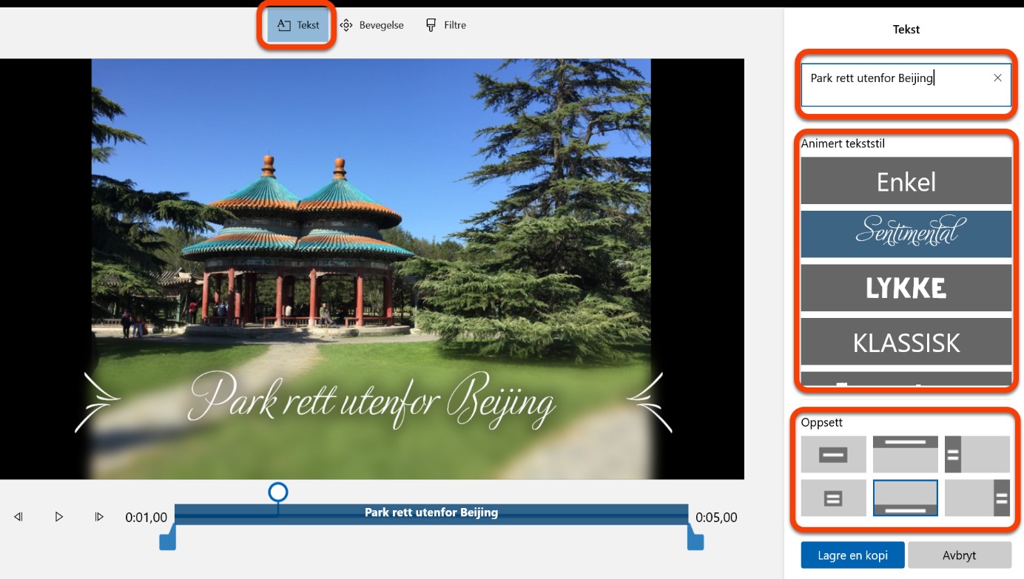Viewport: 1024px width, 579px height.
Task: Select the centered text layout icon
Action: (833, 455)
